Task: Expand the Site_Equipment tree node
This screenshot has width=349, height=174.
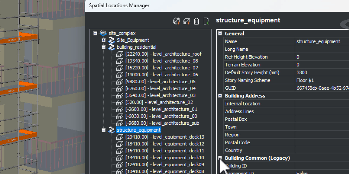Action: pos(104,40)
